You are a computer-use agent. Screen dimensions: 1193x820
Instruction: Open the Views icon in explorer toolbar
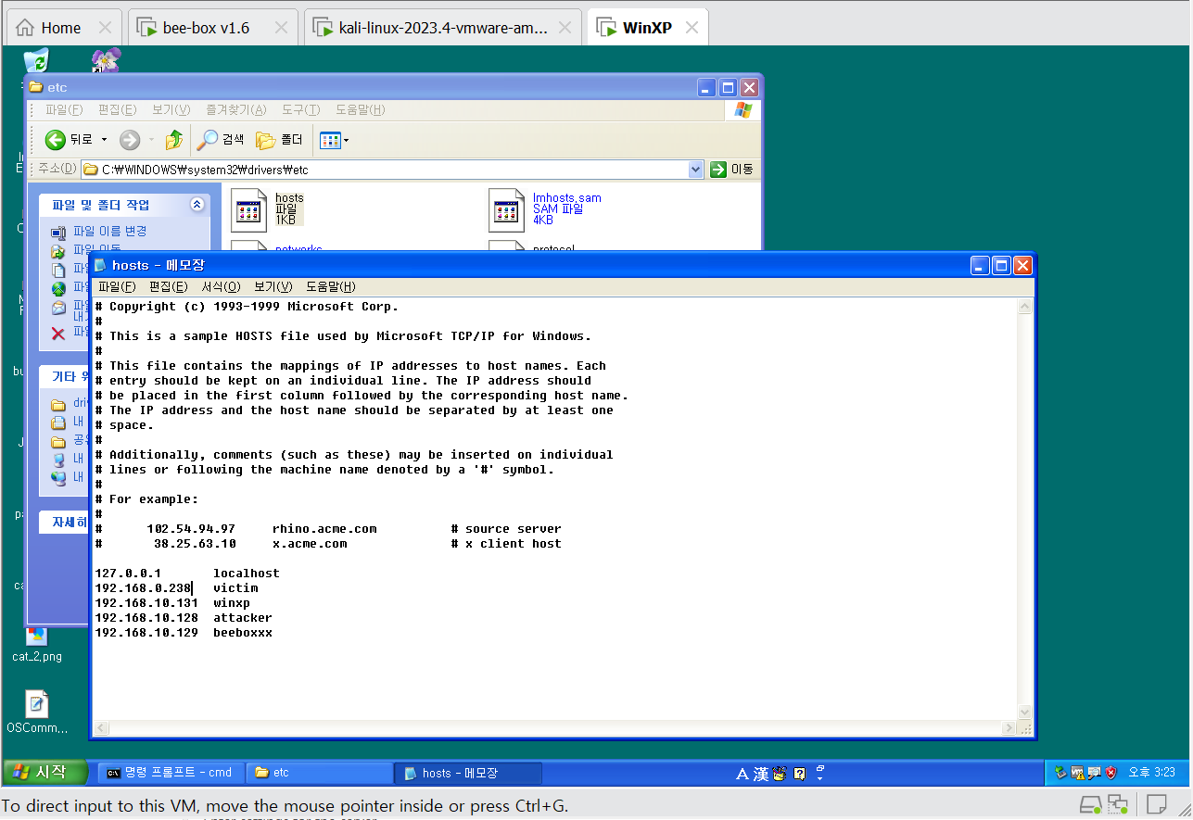pyautogui.click(x=329, y=140)
